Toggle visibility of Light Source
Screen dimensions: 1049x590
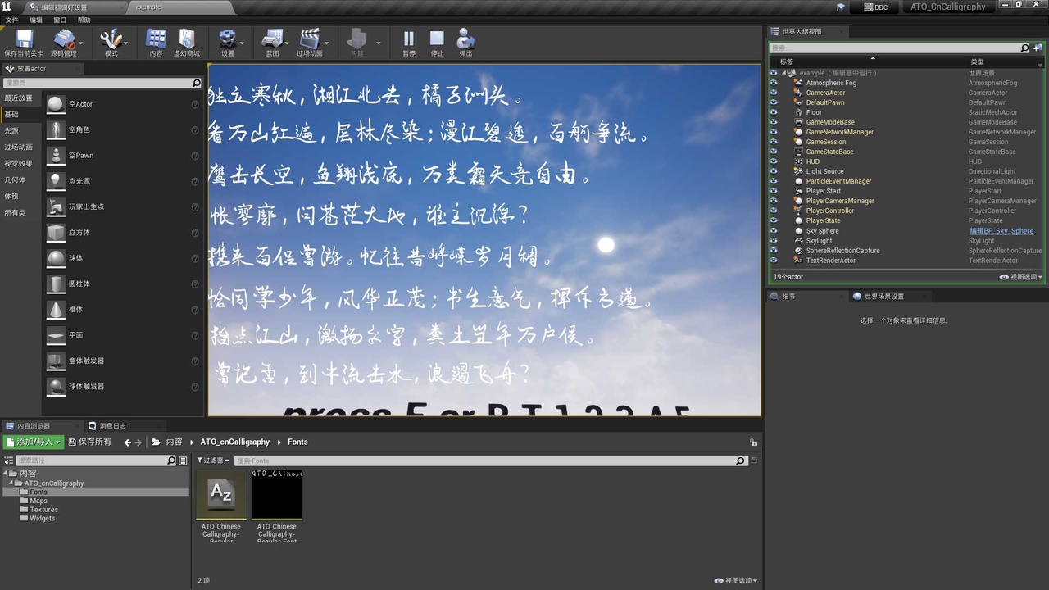tap(773, 171)
